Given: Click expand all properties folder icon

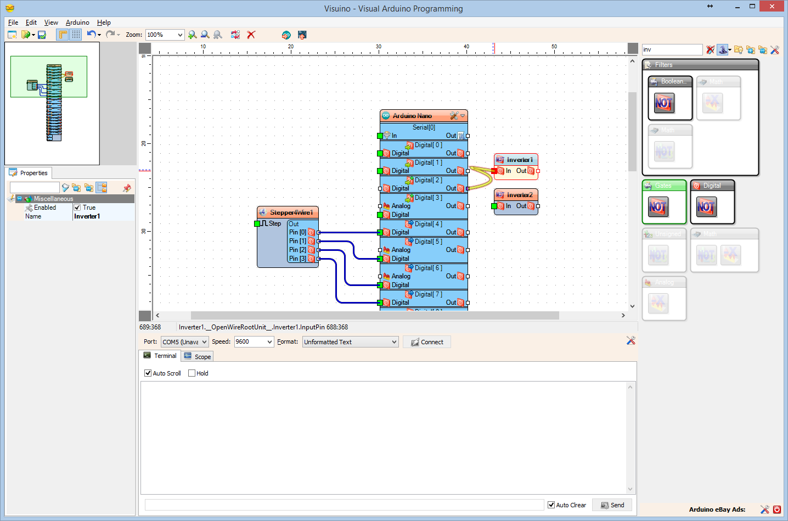Looking at the screenshot, I should pyautogui.click(x=76, y=188).
